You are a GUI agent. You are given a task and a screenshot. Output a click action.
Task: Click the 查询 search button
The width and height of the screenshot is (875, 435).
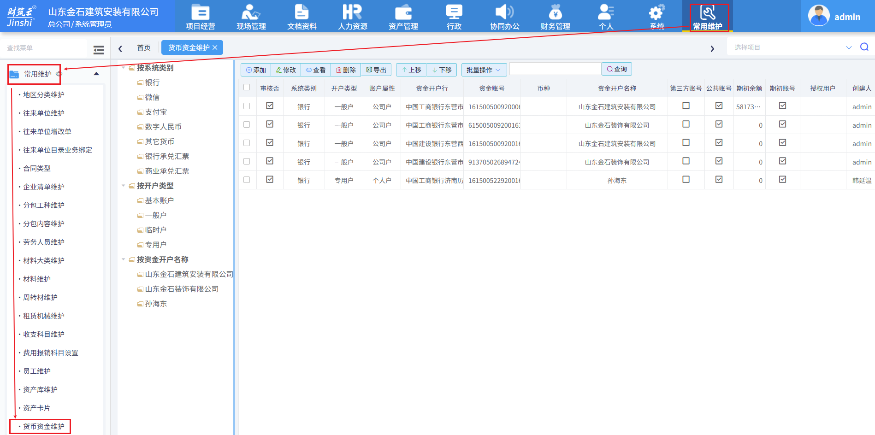coord(617,69)
